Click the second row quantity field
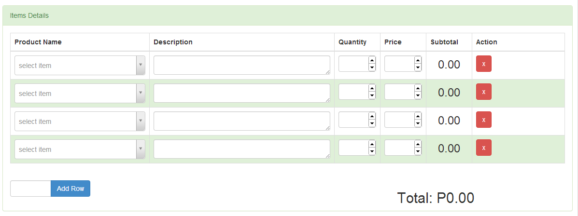 pos(353,92)
